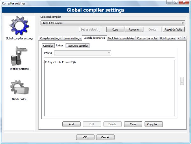
Task: Click the Rename compiler button
Action: pyautogui.click(x=134, y=30)
